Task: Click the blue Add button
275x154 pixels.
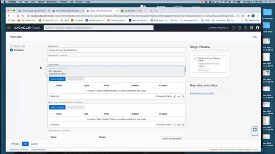Action: point(25,144)
